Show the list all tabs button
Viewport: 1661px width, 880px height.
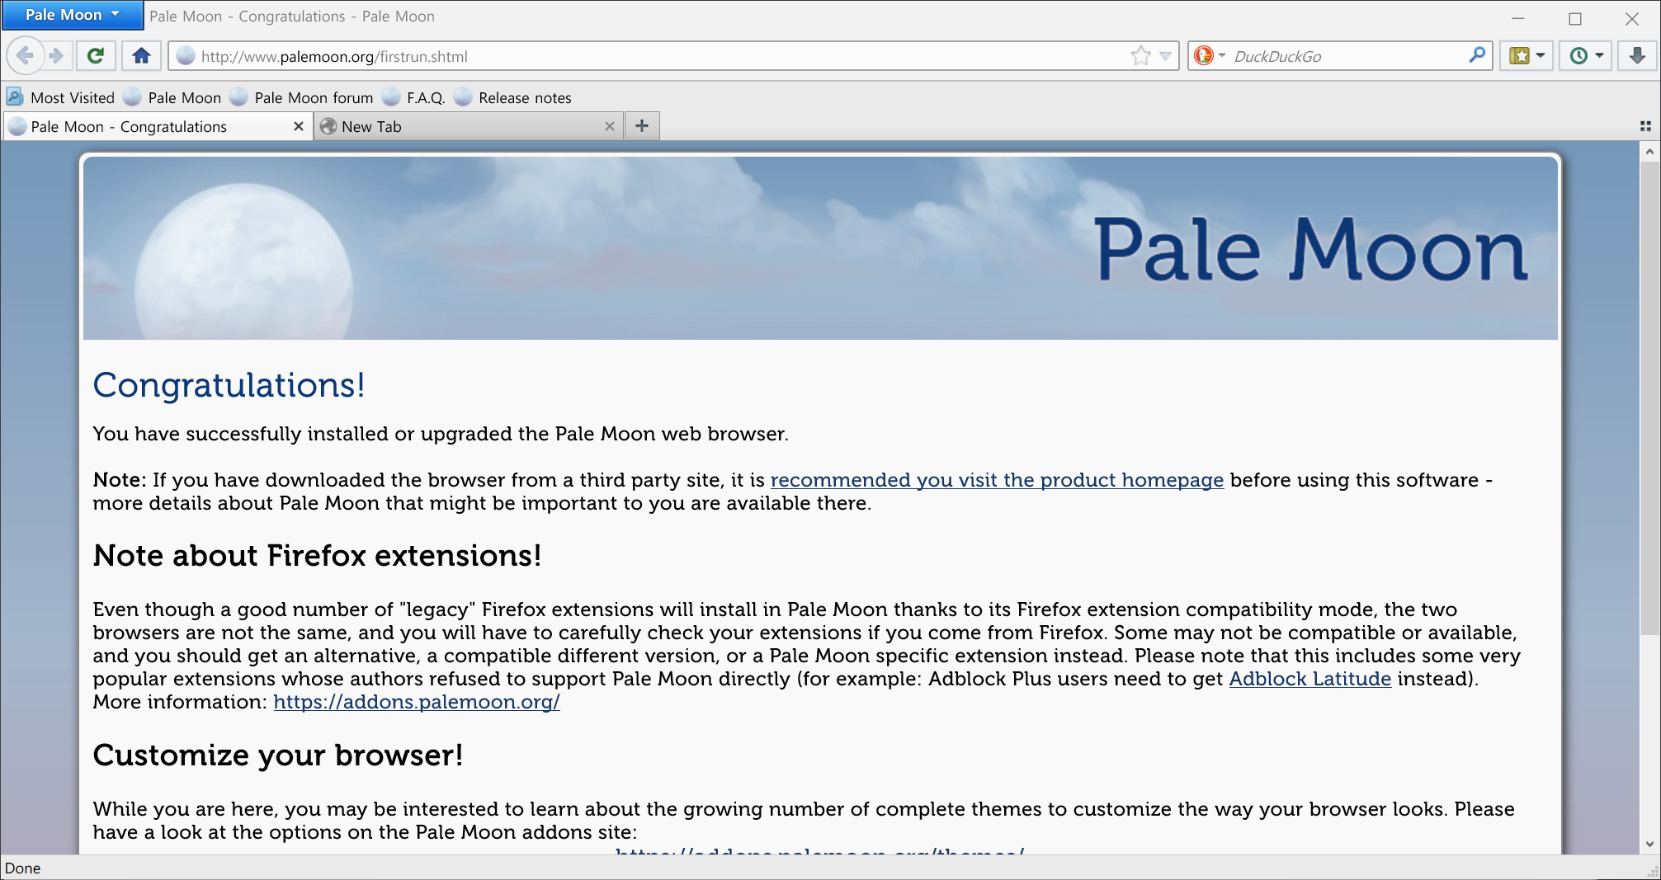point(1645,126)
